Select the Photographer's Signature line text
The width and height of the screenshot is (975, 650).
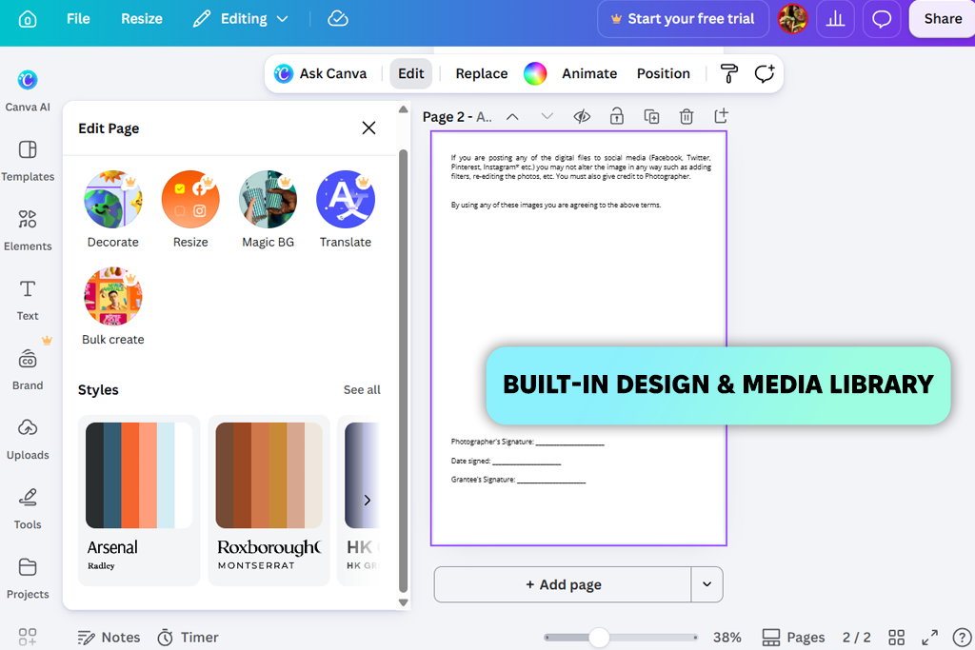coord(527,442)
